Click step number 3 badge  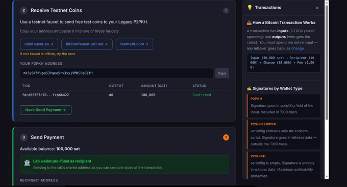click(23, 137)
